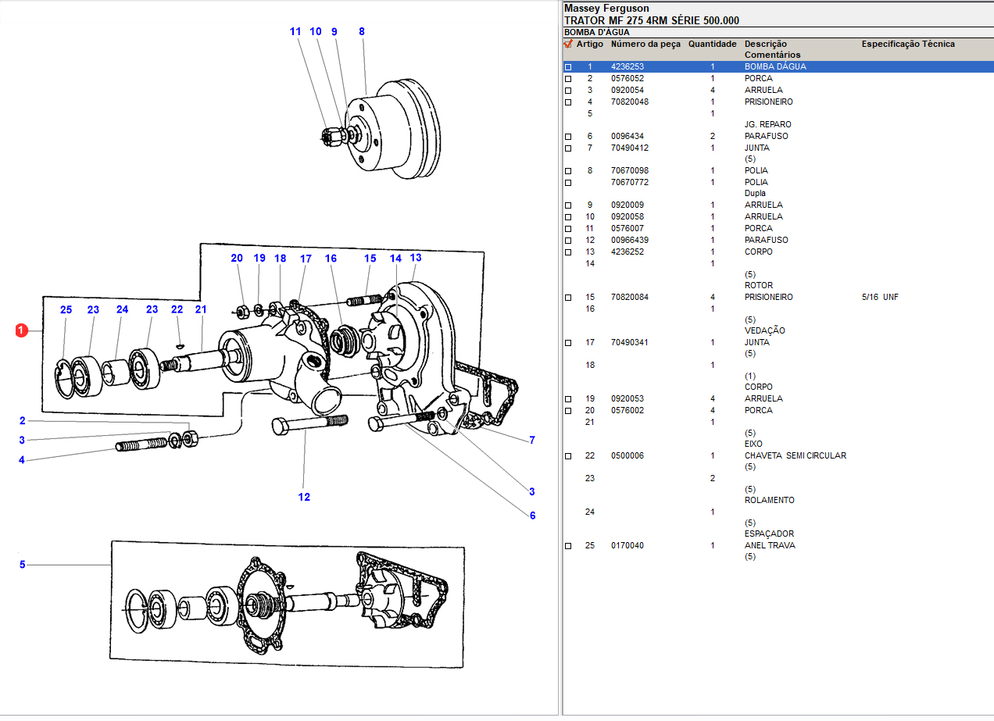Check the box for part 0576052 PORCA
Image resolution: width=994 pixels, height=721 pixels.
coord(568,79)
